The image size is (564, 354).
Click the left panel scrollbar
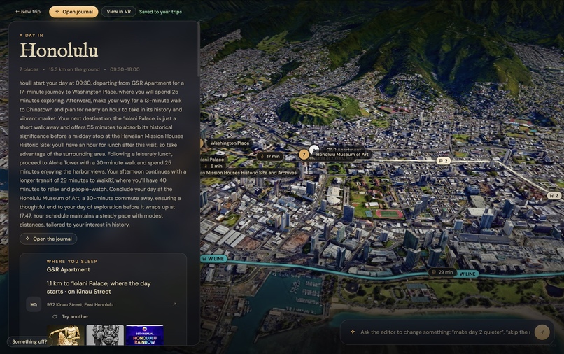click(x=198, y=49)
